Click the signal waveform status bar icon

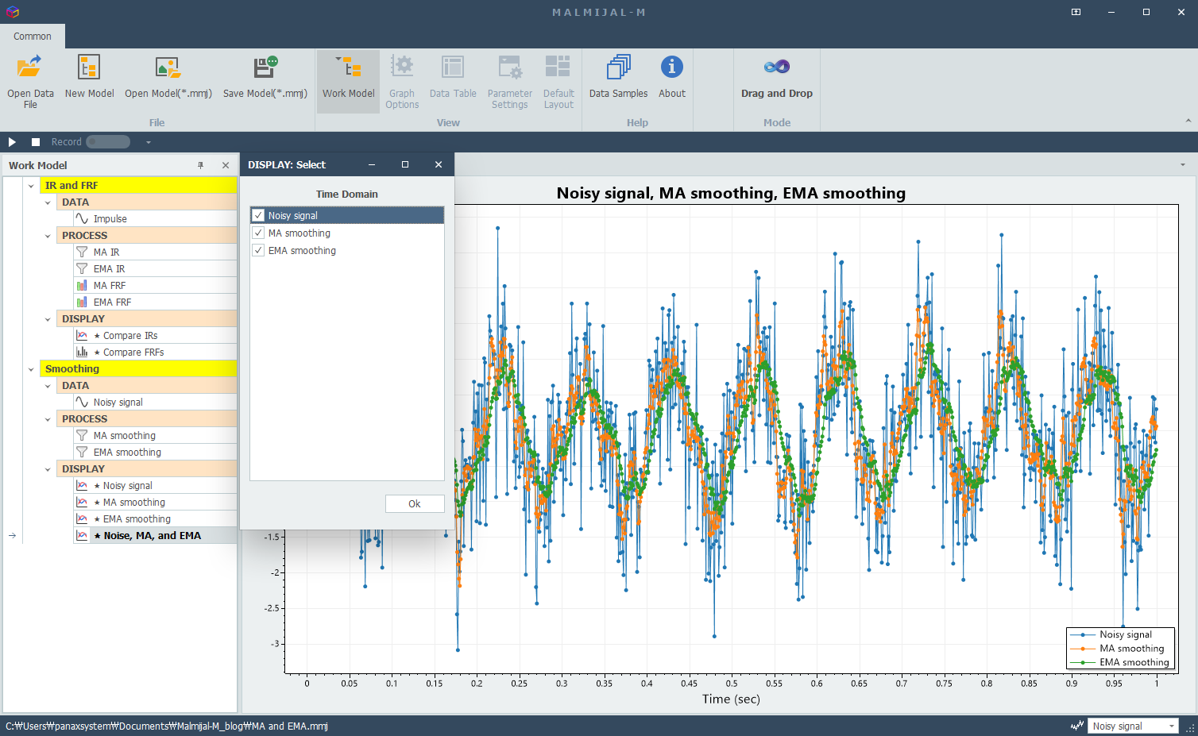(1077, 726)
